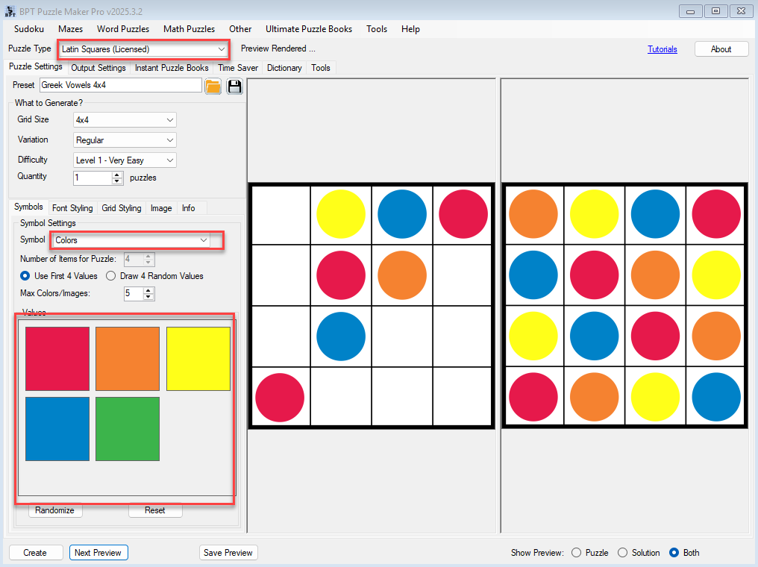Click the open preset folder icon
The height and width of the screenshot is (567, 758).
pyautogui.click(x=213, y=86)
